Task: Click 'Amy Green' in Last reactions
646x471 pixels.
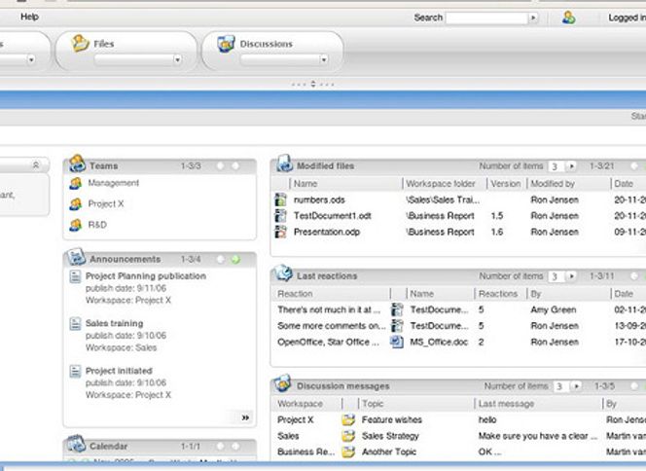Action: coord(554,309)
